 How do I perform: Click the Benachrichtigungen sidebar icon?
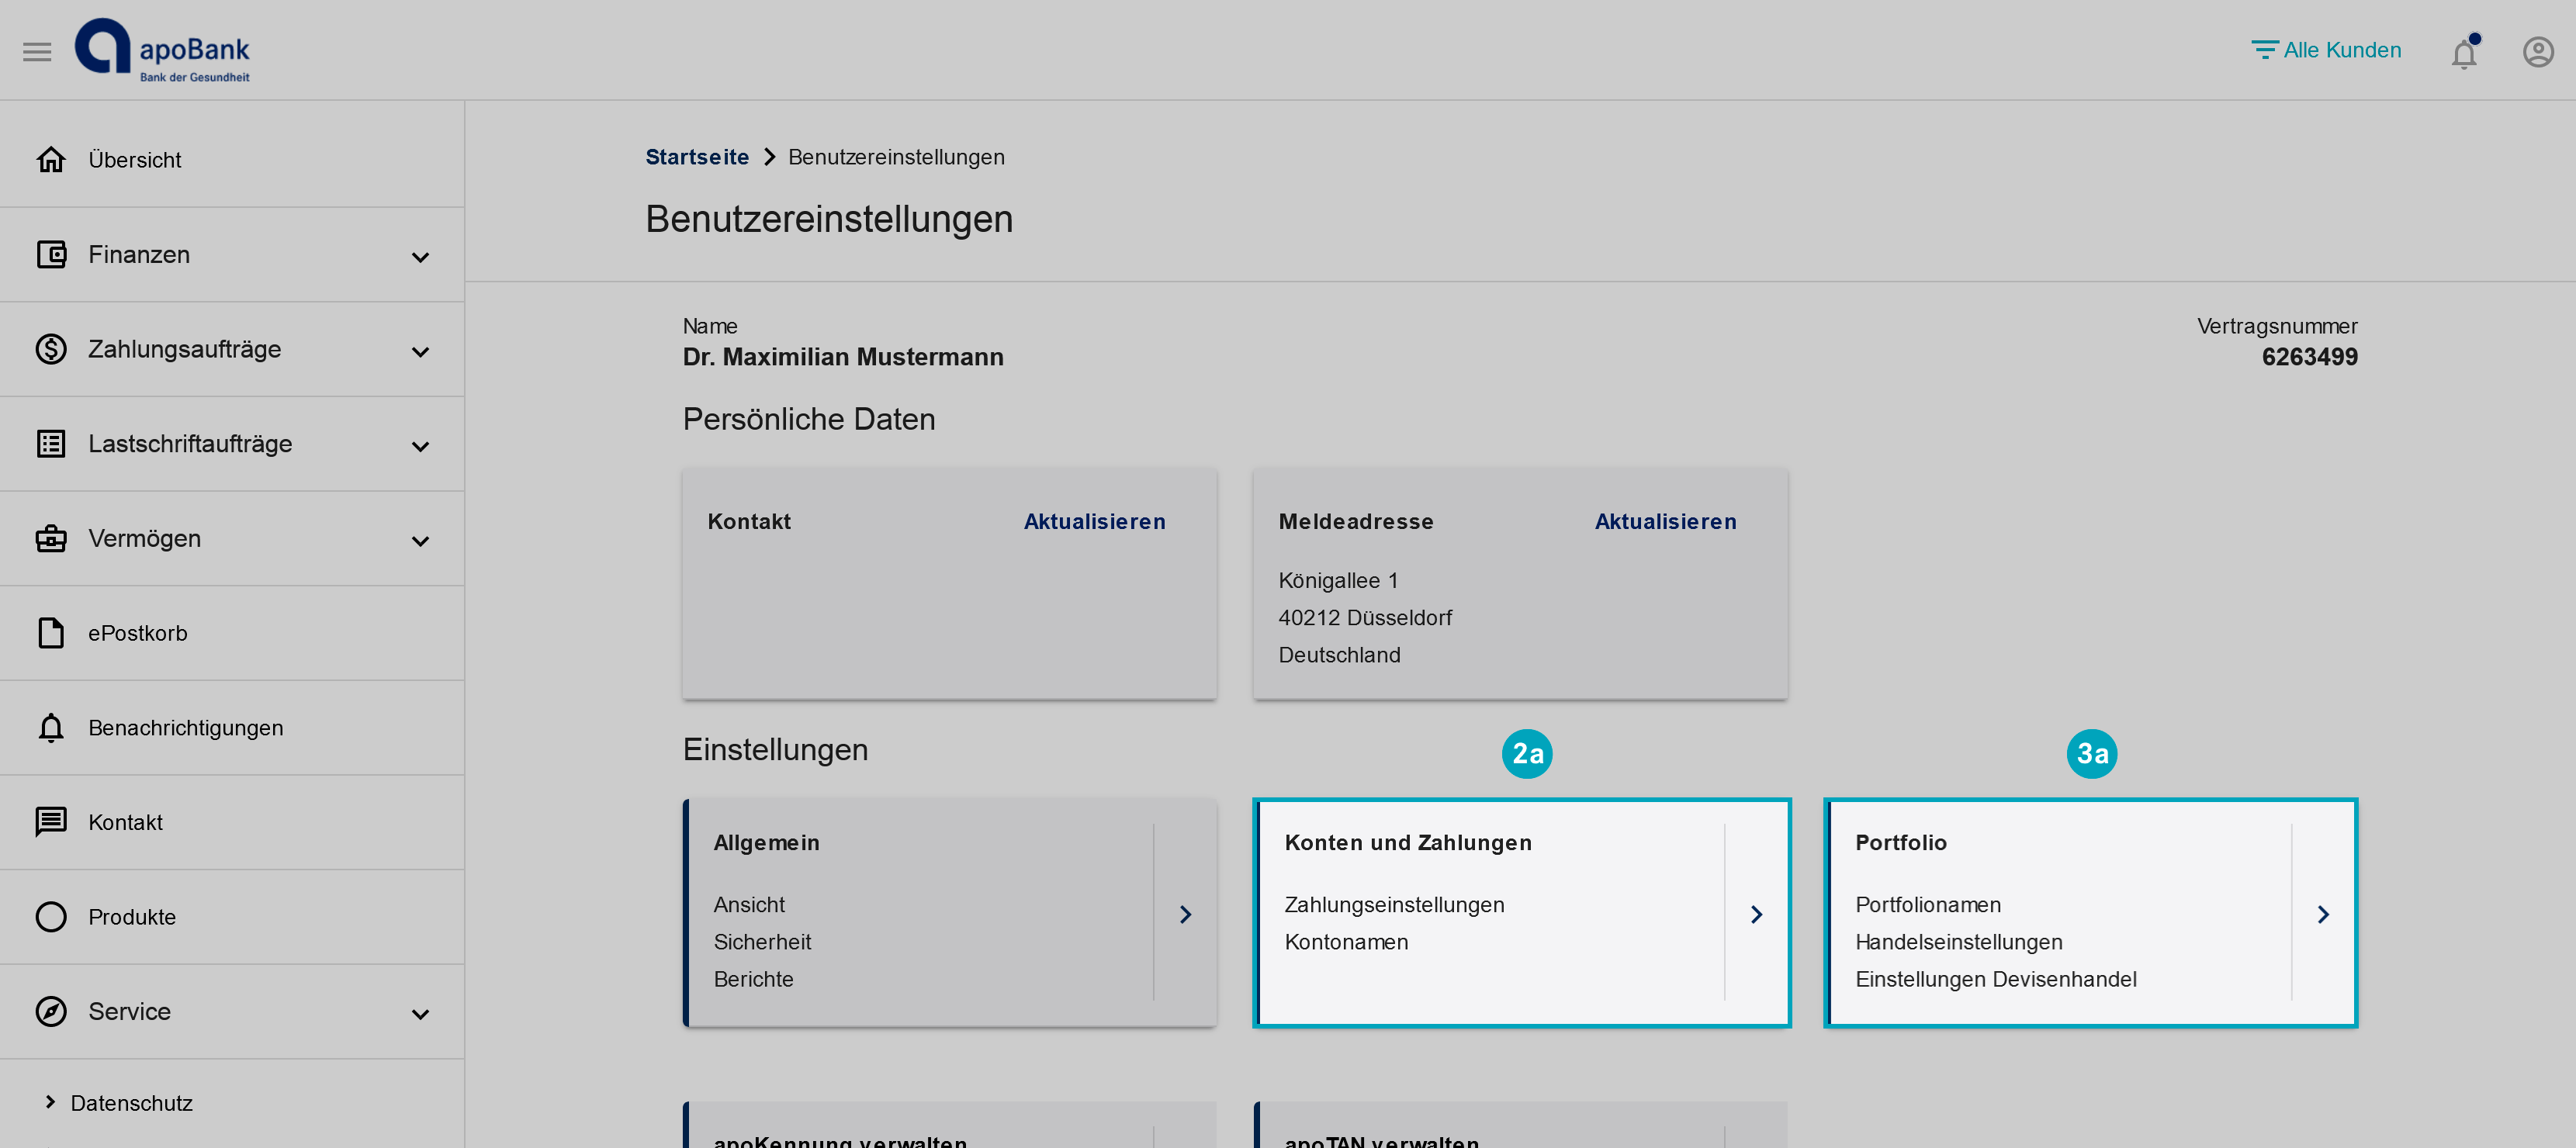click(50, 728)
